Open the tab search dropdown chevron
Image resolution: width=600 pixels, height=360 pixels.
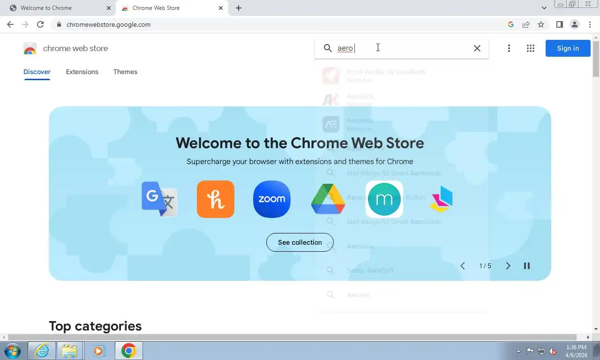point(544,8)
